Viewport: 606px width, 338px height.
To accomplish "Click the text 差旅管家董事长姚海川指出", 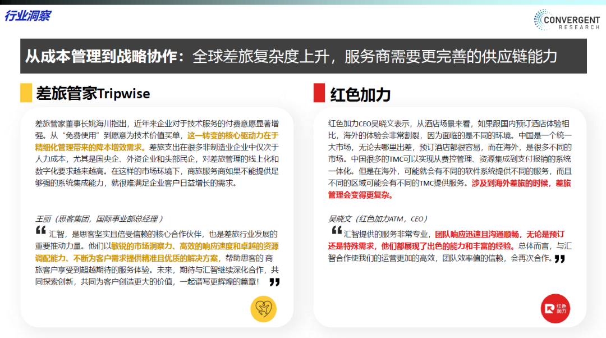I will point(81,124).
